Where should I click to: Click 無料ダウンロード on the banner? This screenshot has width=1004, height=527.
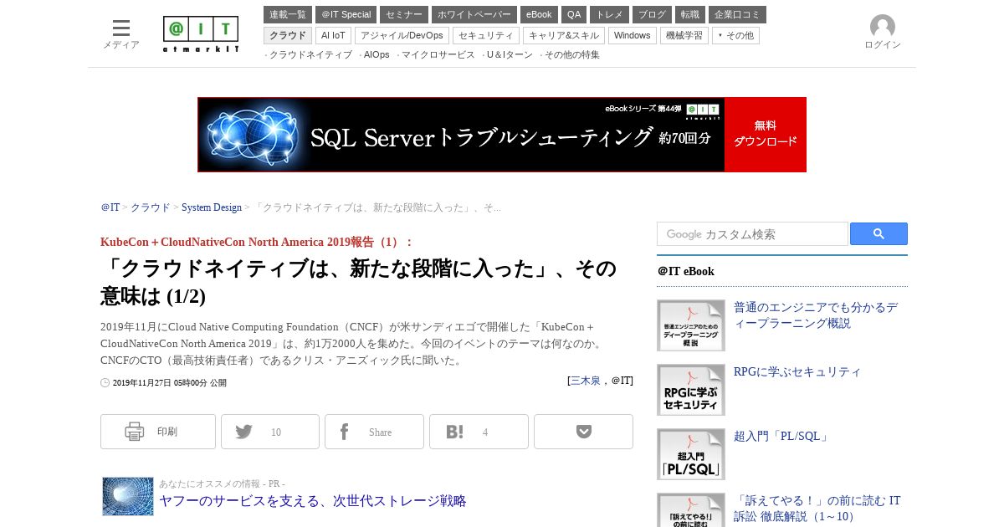pos(766,135)
